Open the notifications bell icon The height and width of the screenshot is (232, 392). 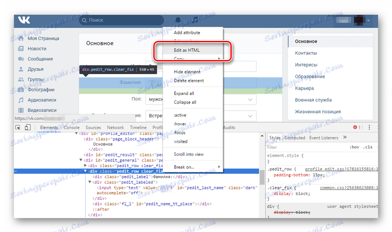[178, 20]
